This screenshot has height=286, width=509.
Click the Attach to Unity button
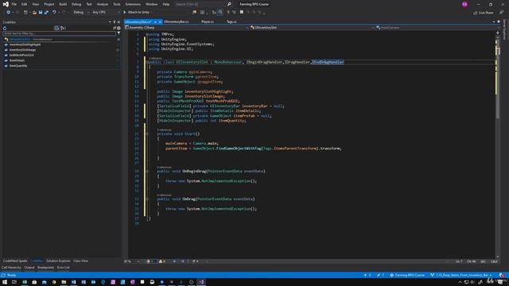pyautogui.click(x=136, y=13)
